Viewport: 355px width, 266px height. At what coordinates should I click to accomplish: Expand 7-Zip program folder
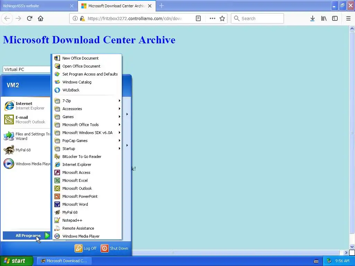87,101
